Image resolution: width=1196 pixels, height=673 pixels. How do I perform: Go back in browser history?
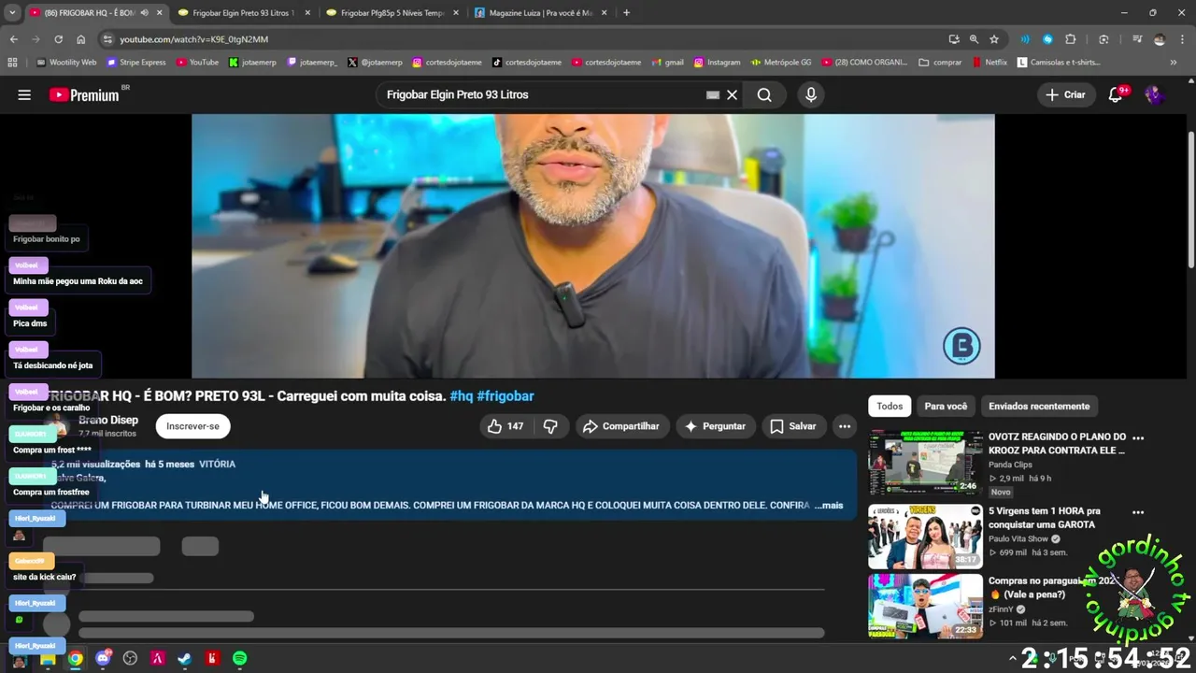point(13,39)
